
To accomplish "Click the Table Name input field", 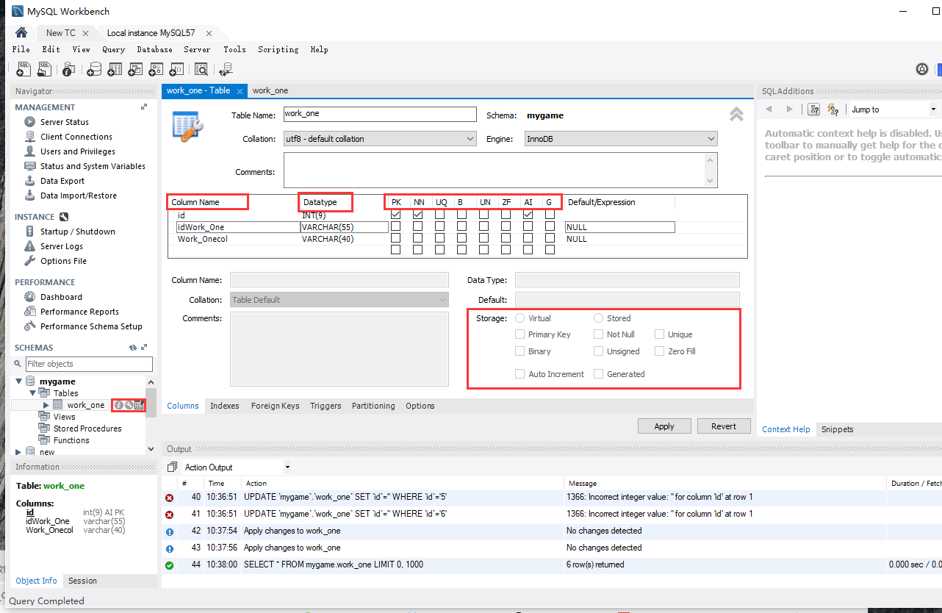I will (380, 114).
